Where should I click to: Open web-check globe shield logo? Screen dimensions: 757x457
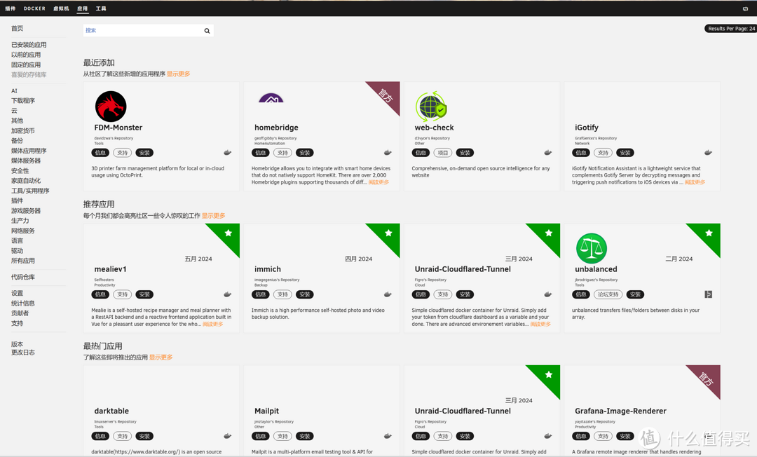[431, 106]
